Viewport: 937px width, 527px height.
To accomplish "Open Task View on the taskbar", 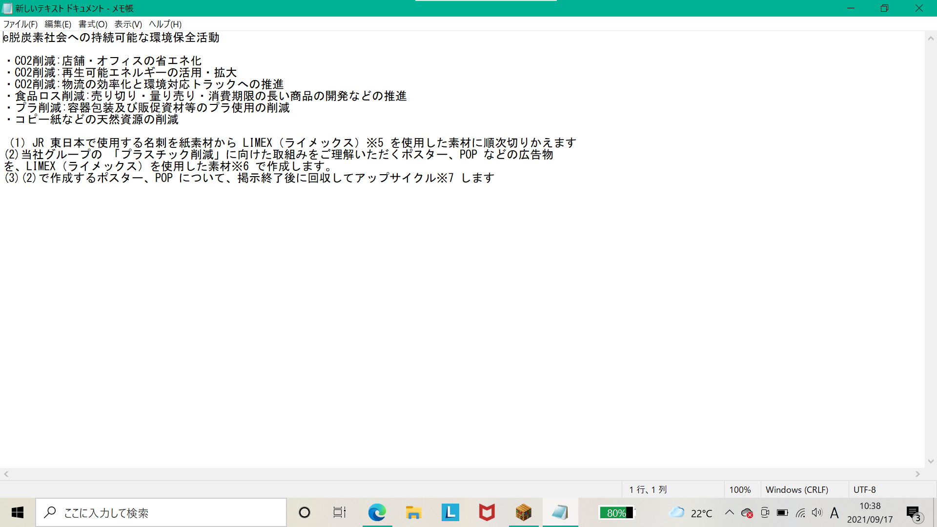I will [x=340, y=512].
